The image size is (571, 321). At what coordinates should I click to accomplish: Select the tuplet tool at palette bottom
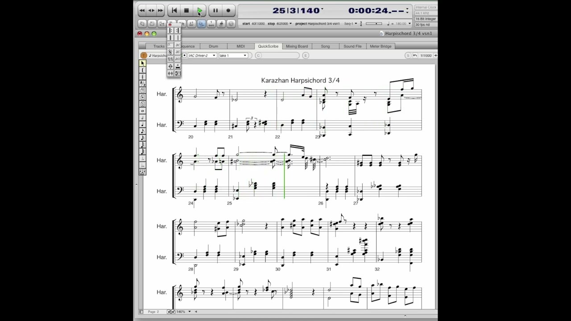142,172
